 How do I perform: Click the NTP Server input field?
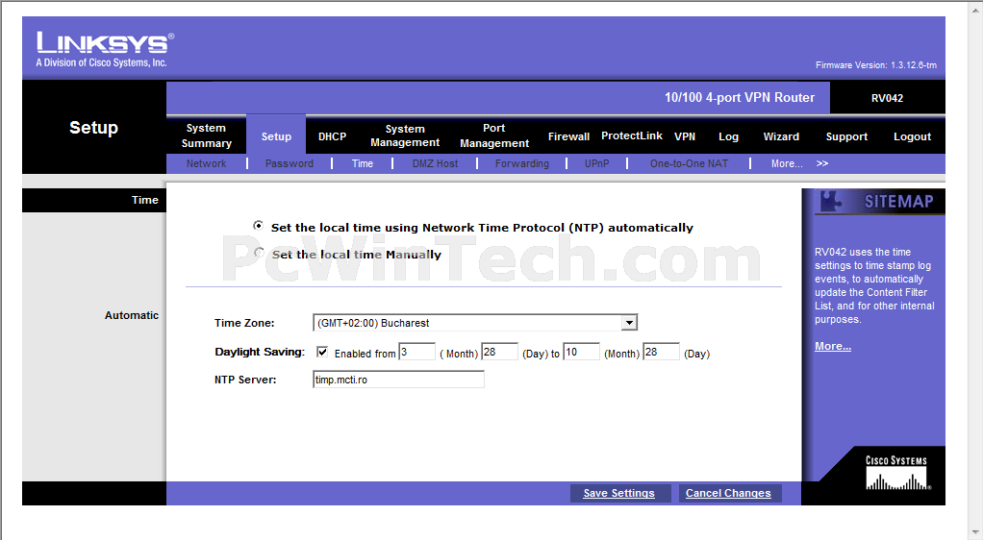399,379
